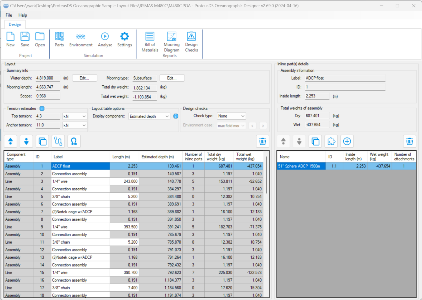
Task: Open the File menu
Action: click(9, 15)
